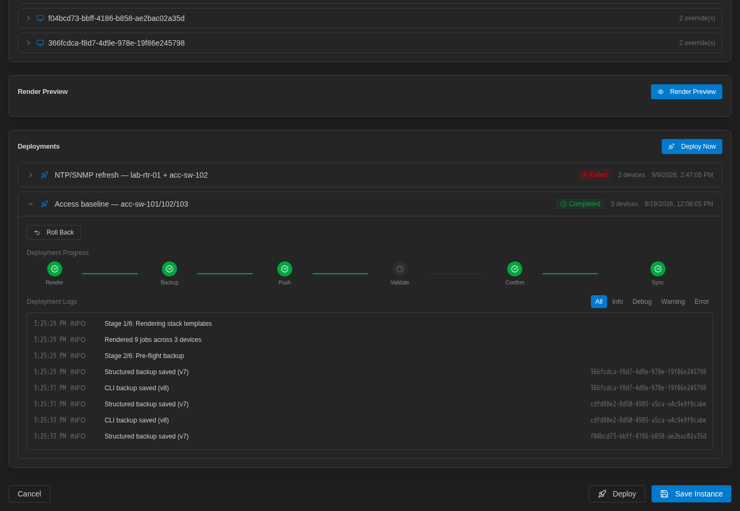Click 'Stage 1/6: Rendering stack templates' log line

pyautogui.click(x=158, y=324)
